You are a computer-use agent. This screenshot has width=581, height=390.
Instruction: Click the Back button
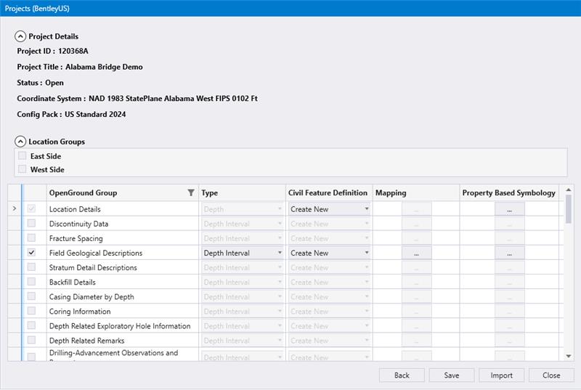(402, 375)
